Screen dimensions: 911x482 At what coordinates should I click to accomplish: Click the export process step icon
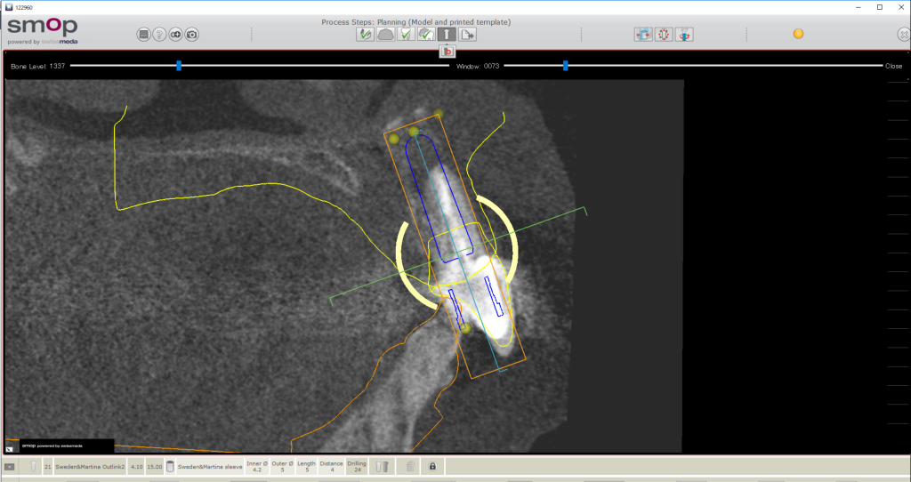click(468, 35)
